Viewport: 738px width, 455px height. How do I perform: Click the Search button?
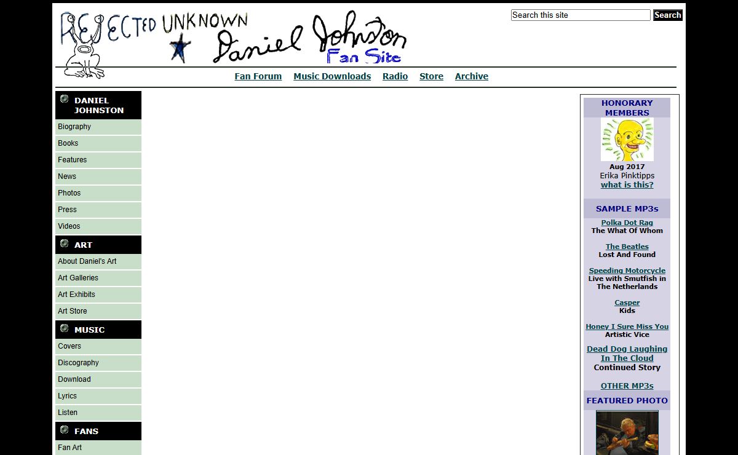tap(668, 15)
